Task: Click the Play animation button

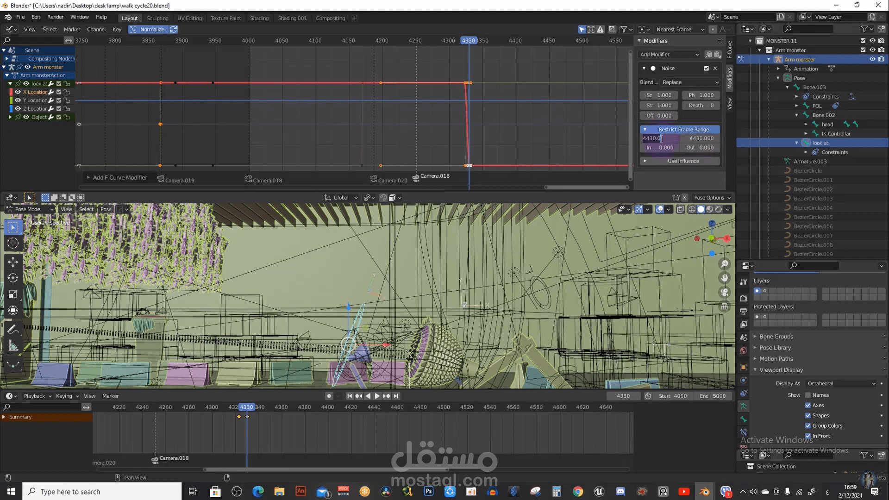Action: pyautogui.click(x=377, y=396)
